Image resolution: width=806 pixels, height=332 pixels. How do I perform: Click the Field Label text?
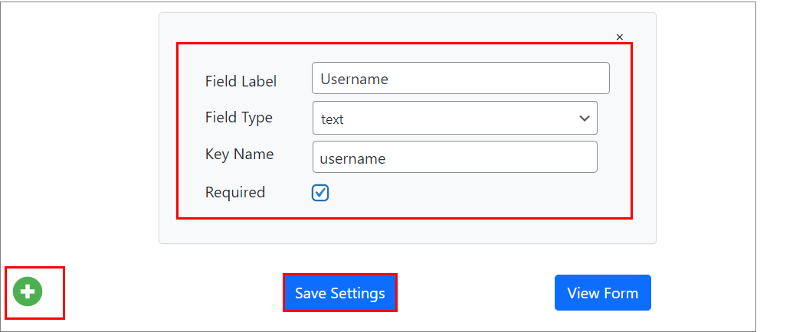(241, 81)
